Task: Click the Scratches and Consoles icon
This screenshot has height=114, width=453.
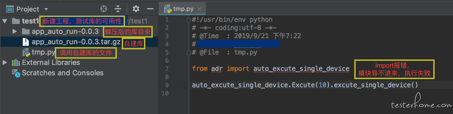Action: pos(16,73)
